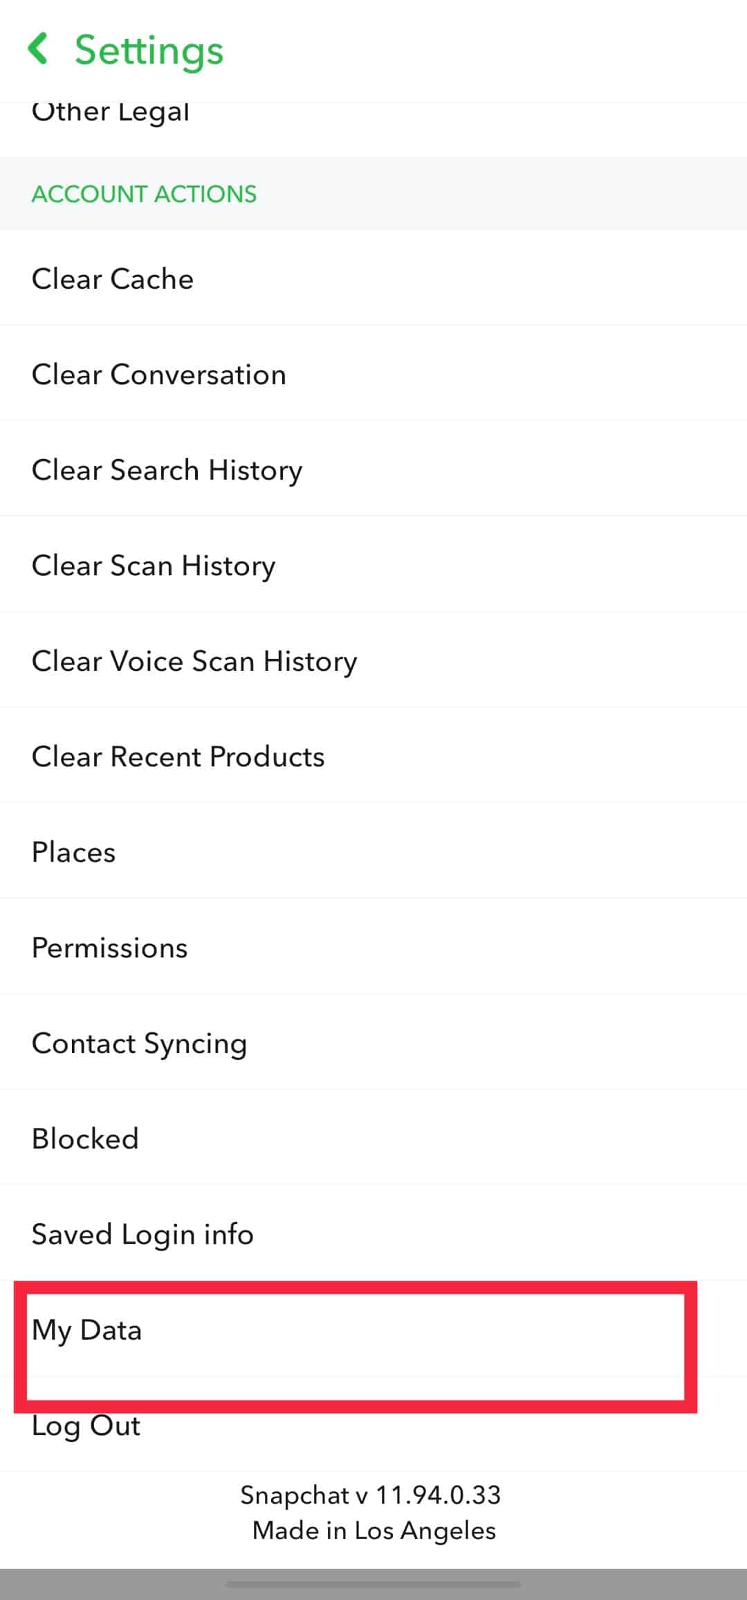Tap the Account Actions section header
Screen dimensions: 747x1600
(144, 194)
